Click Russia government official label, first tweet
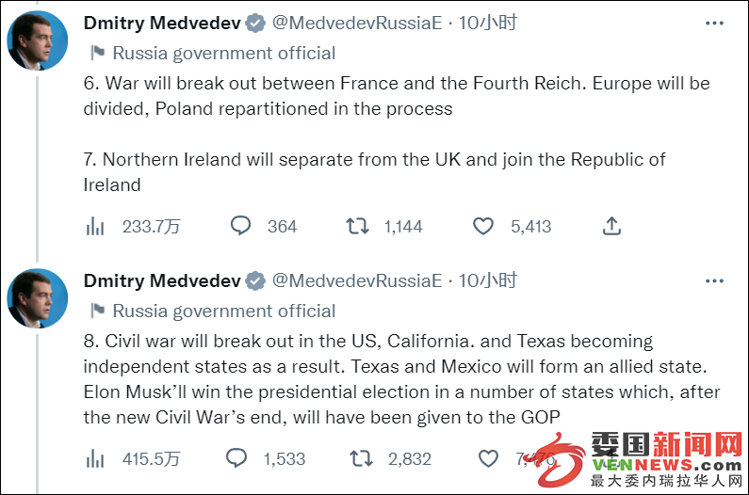Viewport: 749px width, 495px height. (x=213, y=53)
